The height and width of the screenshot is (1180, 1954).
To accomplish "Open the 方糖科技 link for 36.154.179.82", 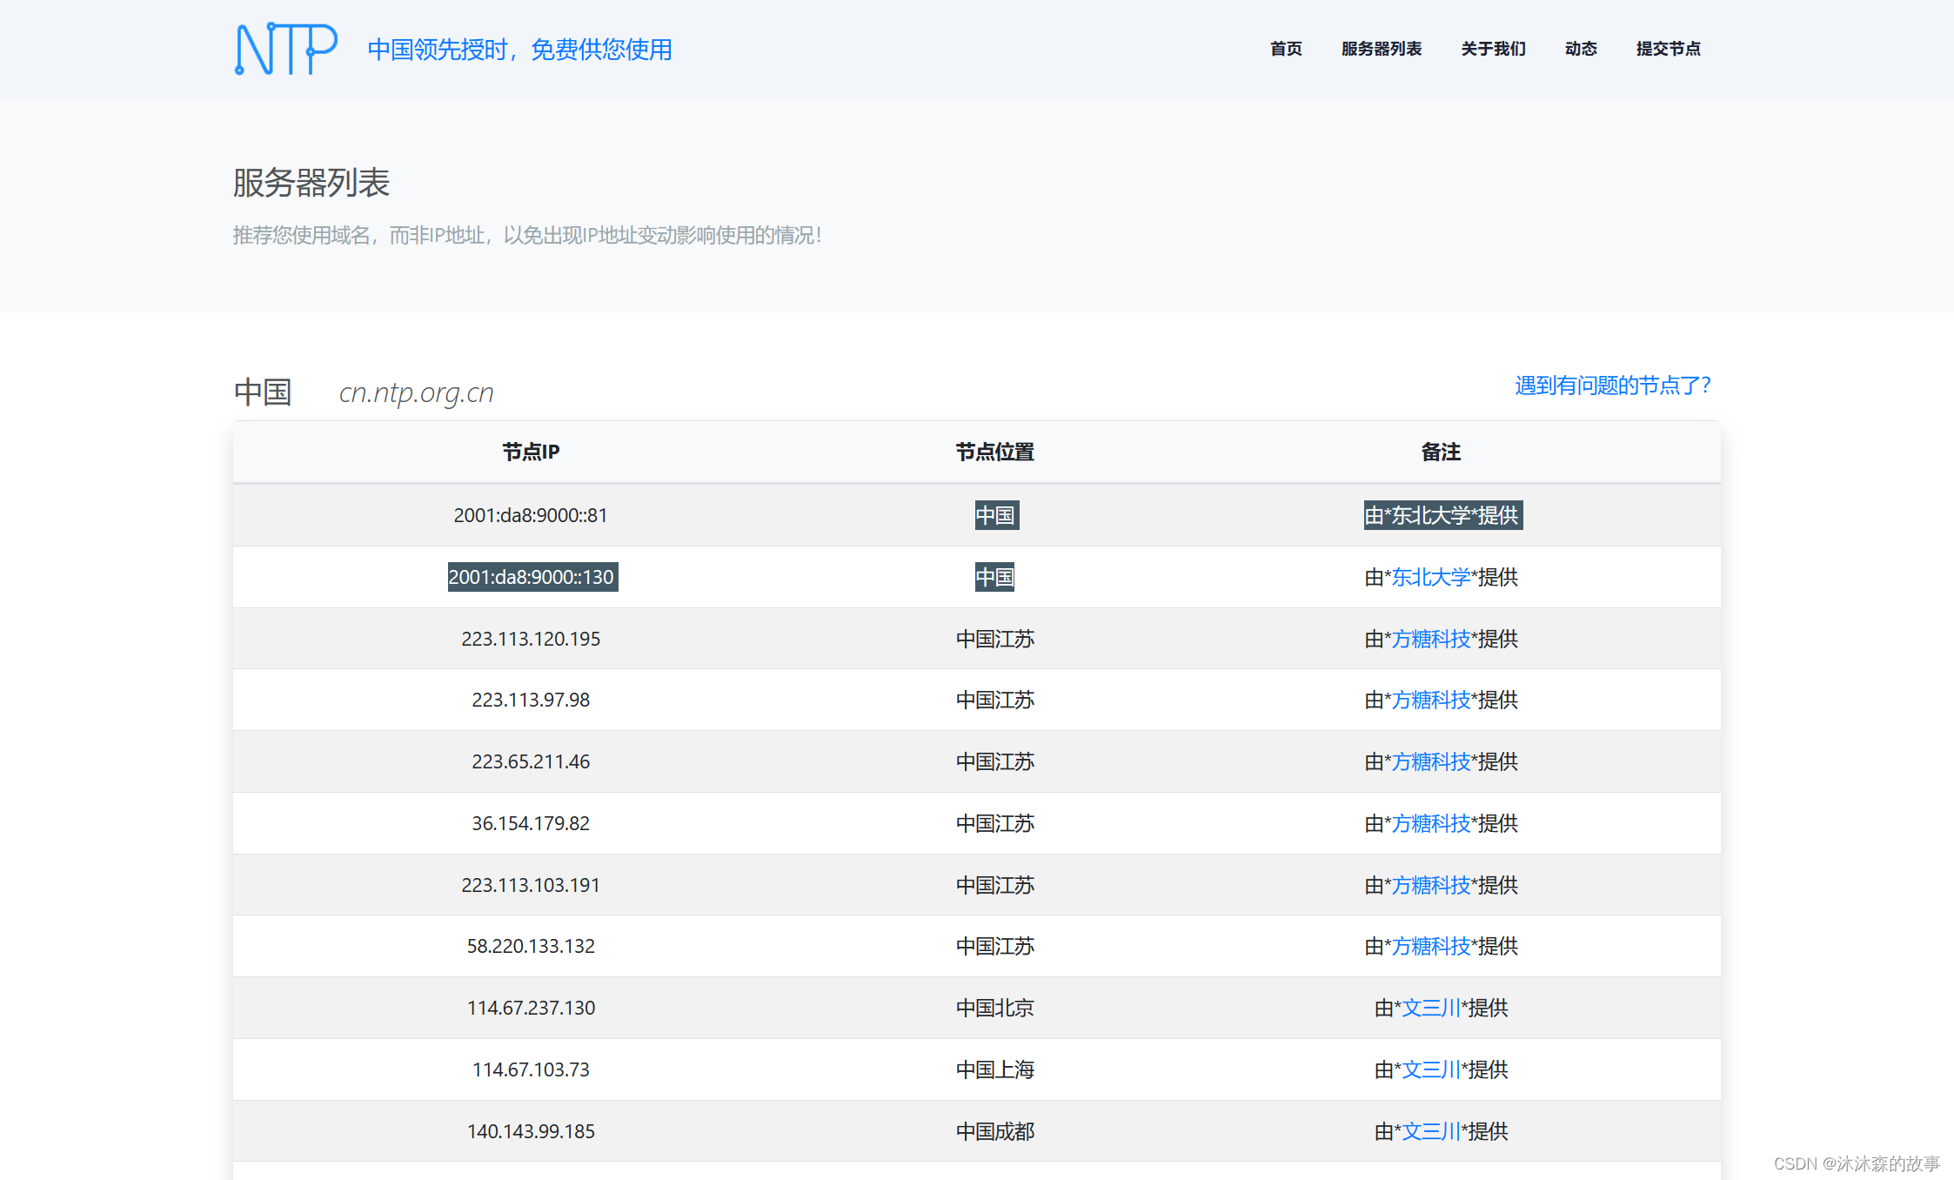I will 1430,823.
